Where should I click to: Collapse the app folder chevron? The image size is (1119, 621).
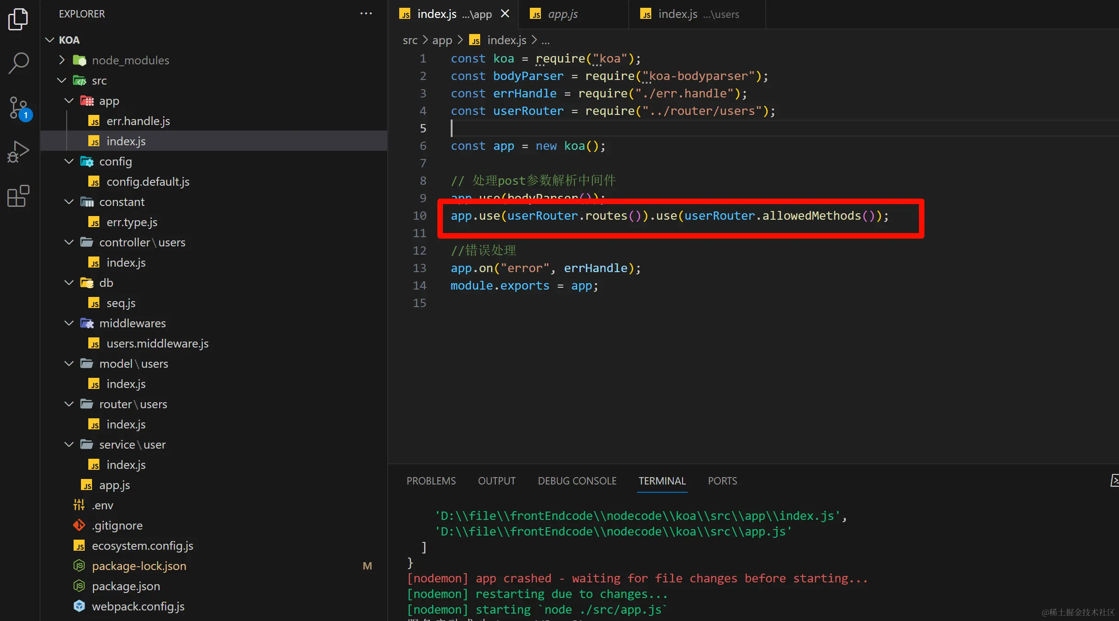click(69, 101)
